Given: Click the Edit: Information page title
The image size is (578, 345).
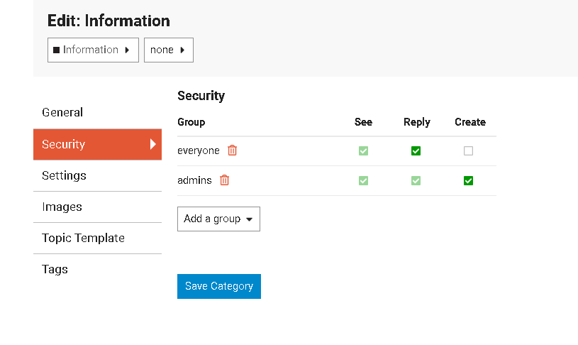Looking at the screenshot, I should (109, 21).
